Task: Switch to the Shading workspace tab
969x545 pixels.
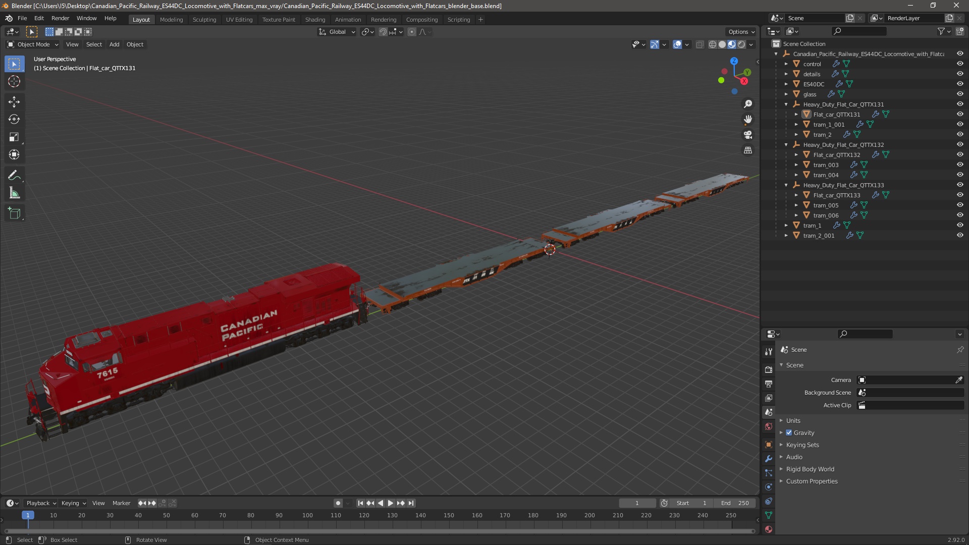Action: pyautogui.click(x=315, y=20)
